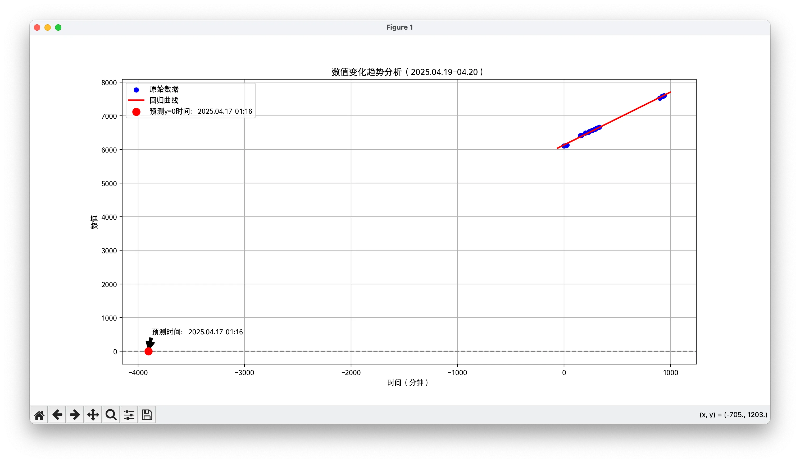Viewport: 800px width, 463px height.
Task: Toggle the 原始数据 legend entry
Action: click(164, 89)
